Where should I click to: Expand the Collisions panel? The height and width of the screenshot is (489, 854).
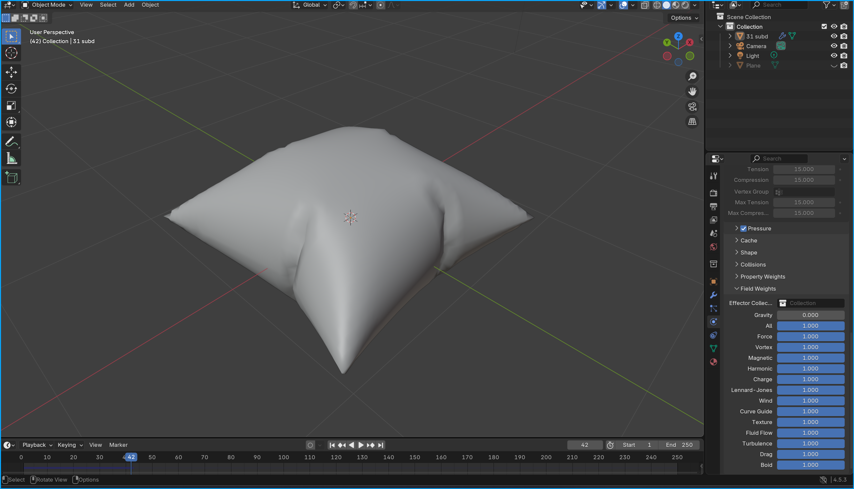(x=753, y=265)
